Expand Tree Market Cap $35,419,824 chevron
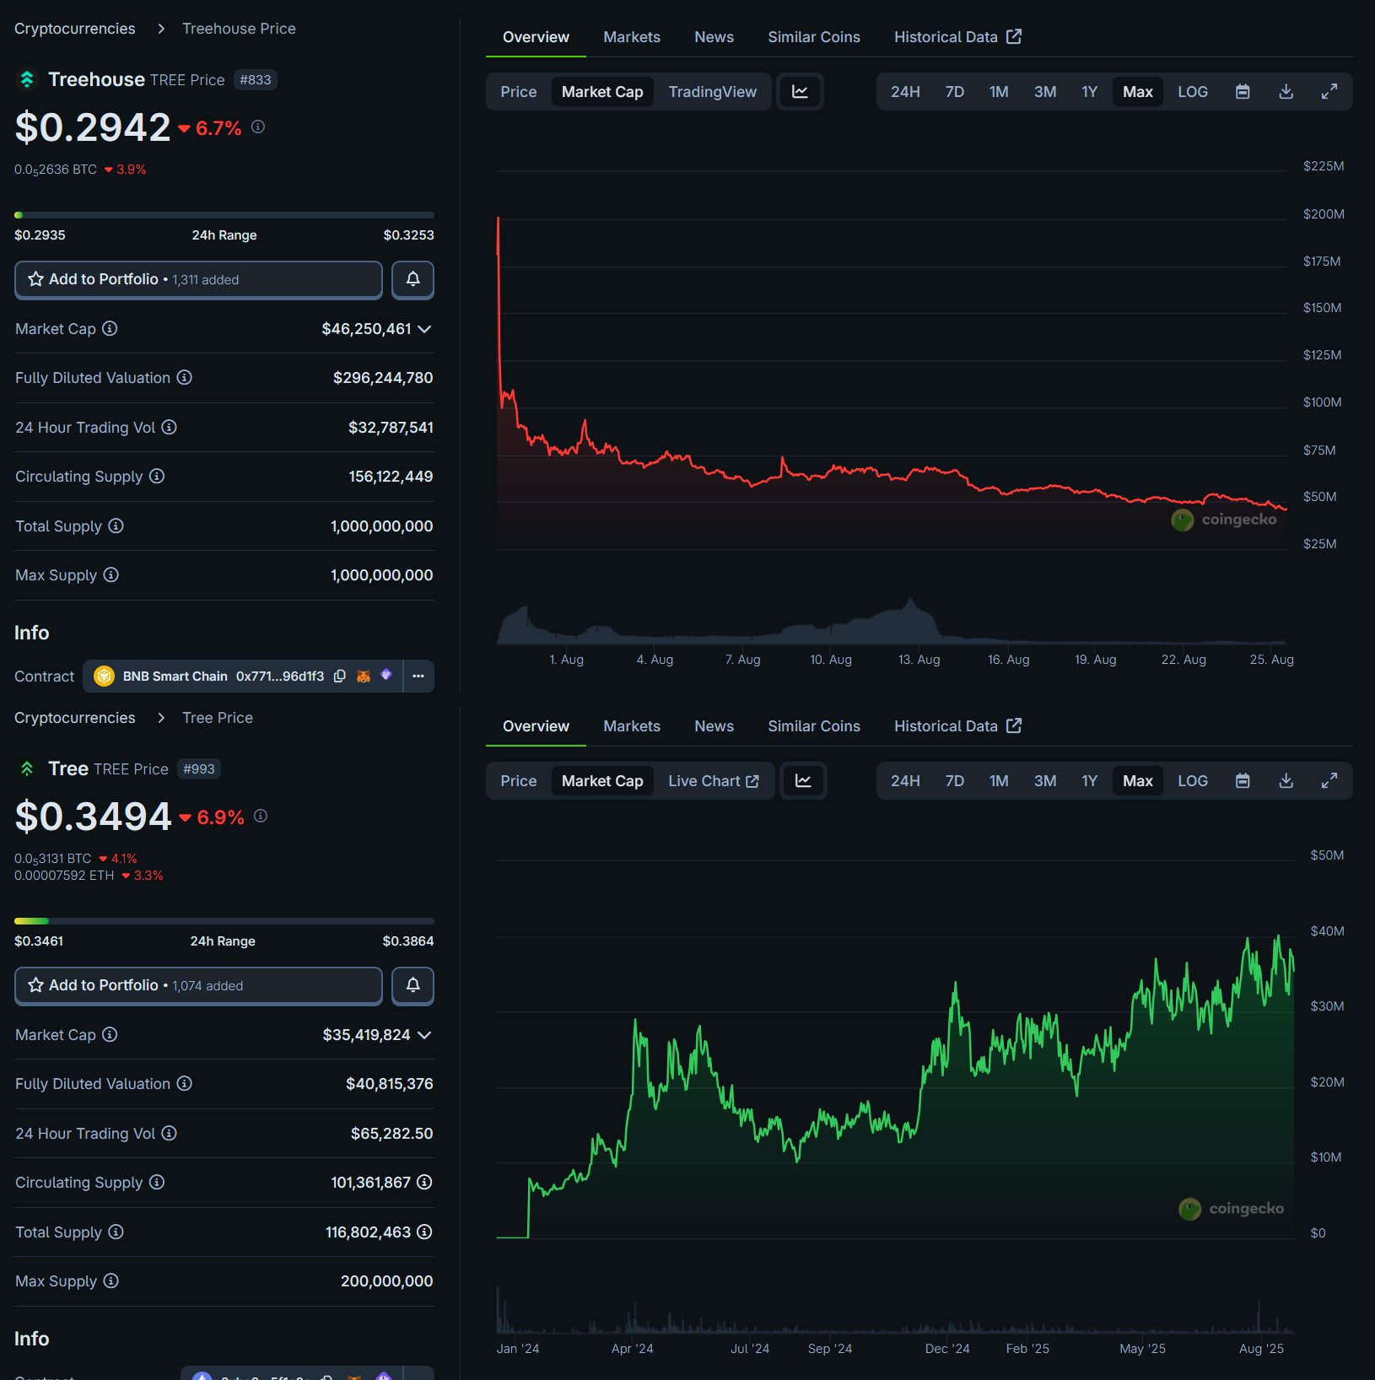 point(424,1035)
